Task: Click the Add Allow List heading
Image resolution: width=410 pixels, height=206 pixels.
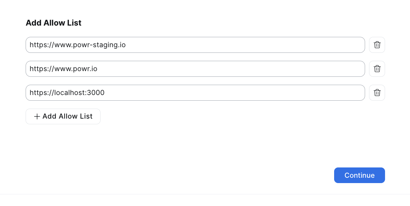Action: (x=54, y=23)
